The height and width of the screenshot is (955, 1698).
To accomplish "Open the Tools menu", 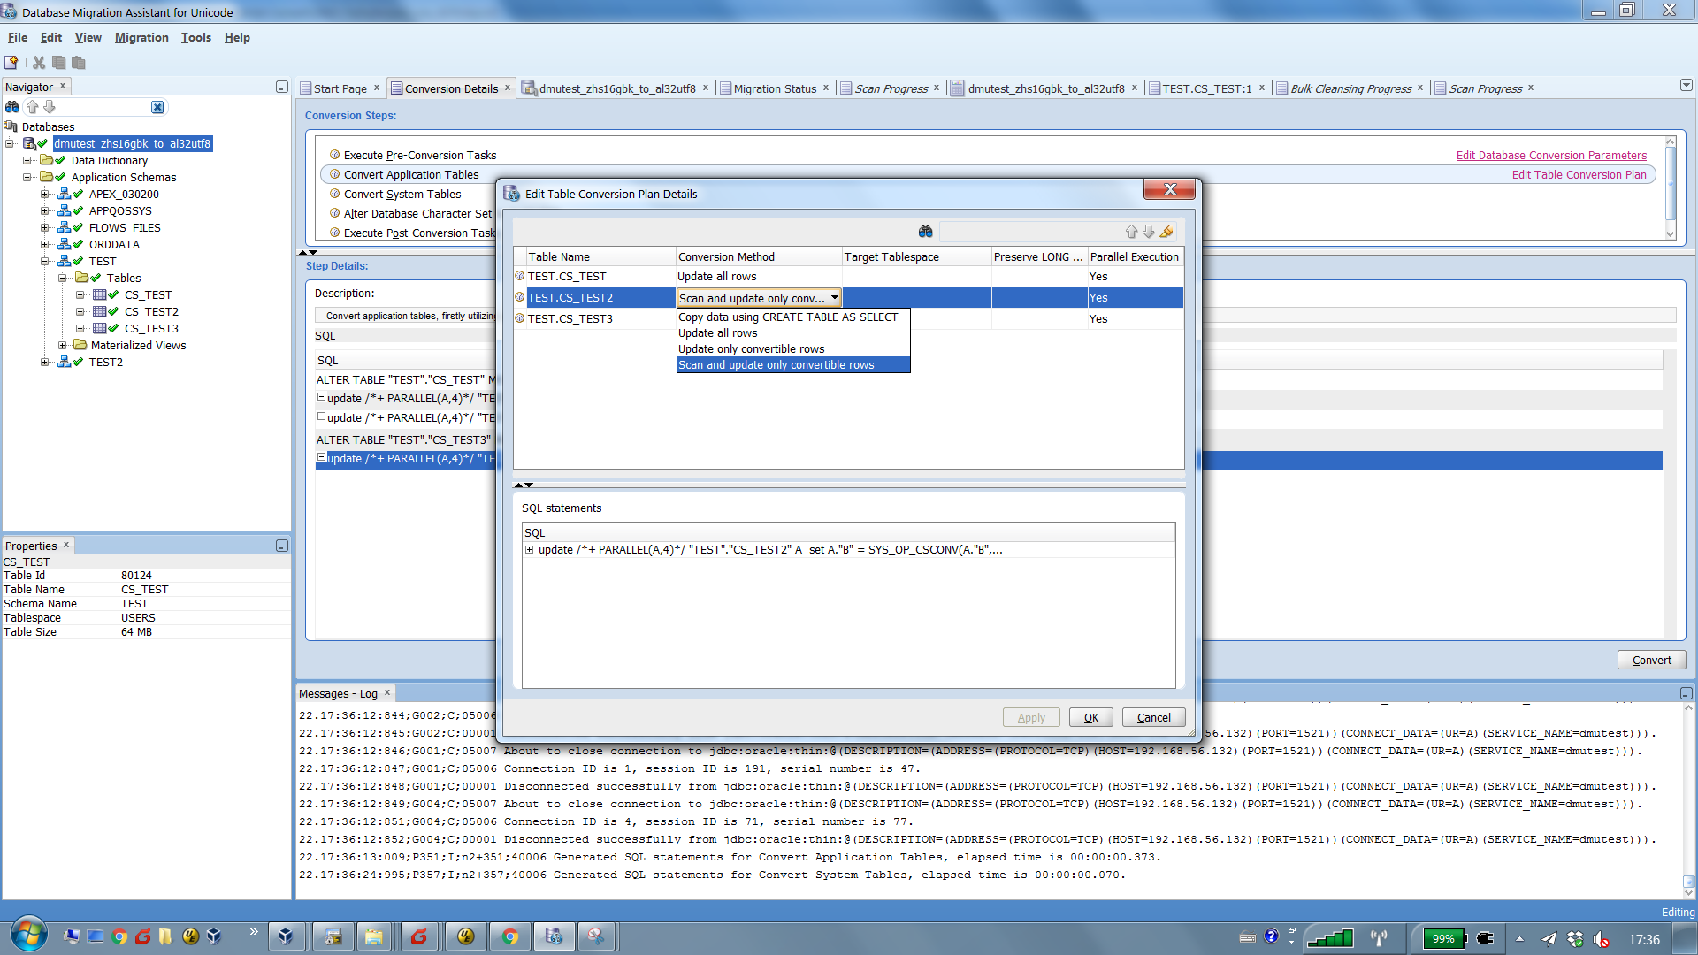I will (196, 37).
